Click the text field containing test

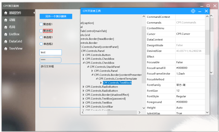point(51,52)
